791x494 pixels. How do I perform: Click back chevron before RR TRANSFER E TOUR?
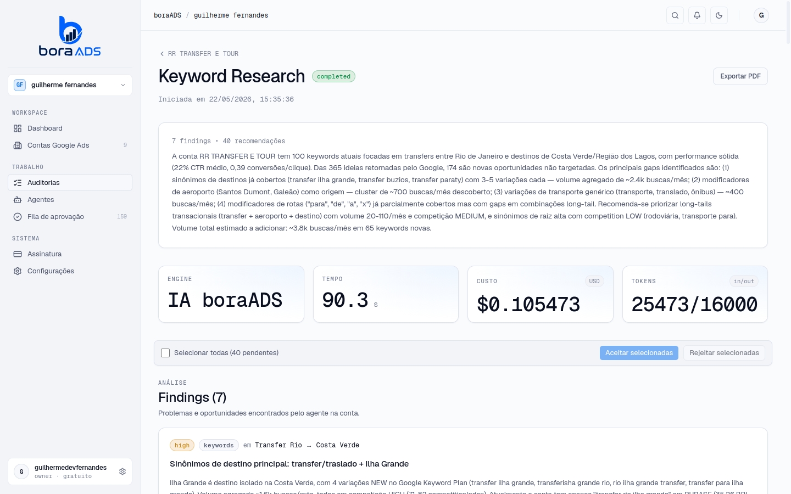[162, 54]
